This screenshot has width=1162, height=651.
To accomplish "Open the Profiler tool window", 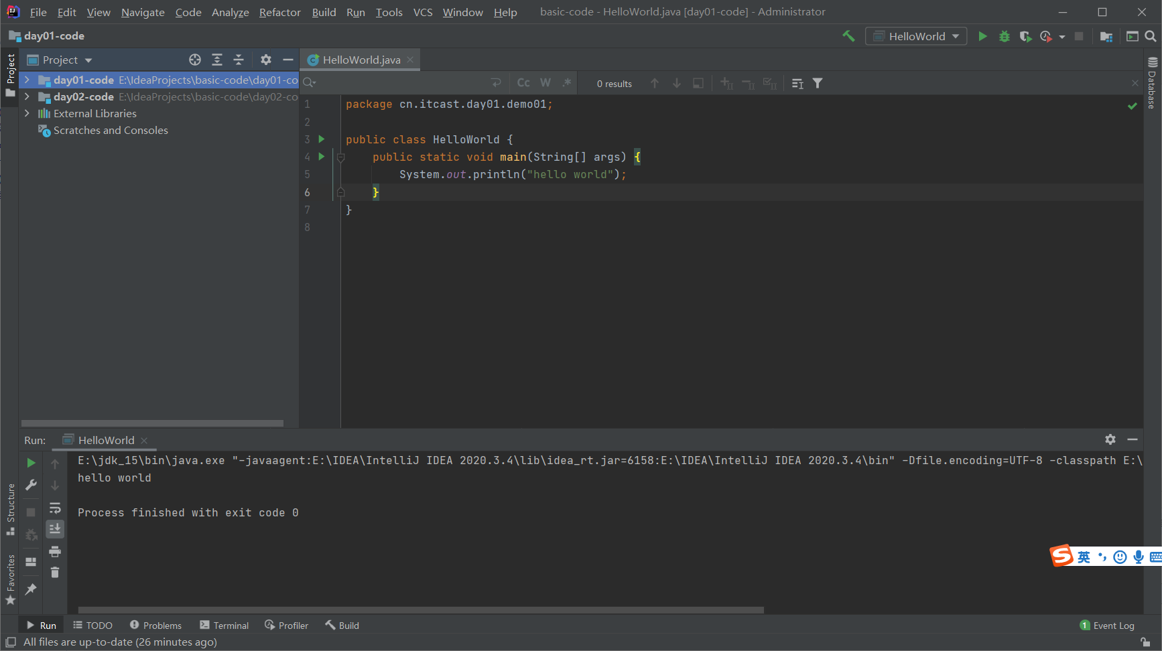I will tap(286, 626).
